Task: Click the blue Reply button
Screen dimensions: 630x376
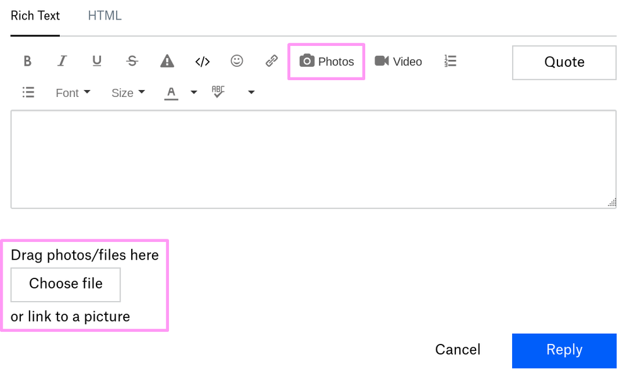Action: (564, 350)
